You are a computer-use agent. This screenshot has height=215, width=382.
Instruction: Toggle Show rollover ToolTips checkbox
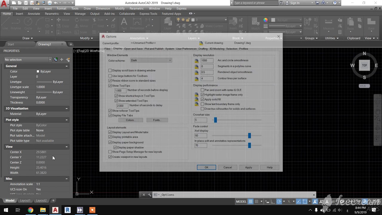tap(110, 111)
